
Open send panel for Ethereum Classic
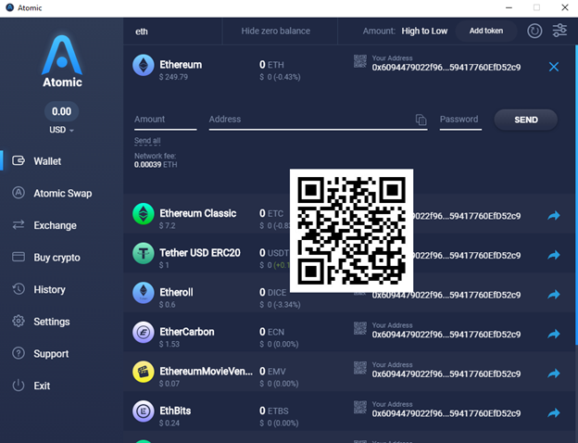click(x=554, y=215)
